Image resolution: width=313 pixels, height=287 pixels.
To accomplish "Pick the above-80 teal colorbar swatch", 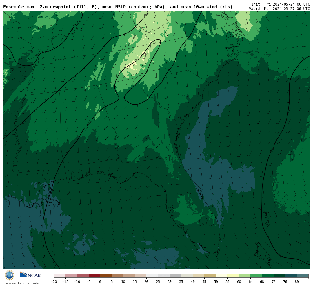I will (303, 276).
